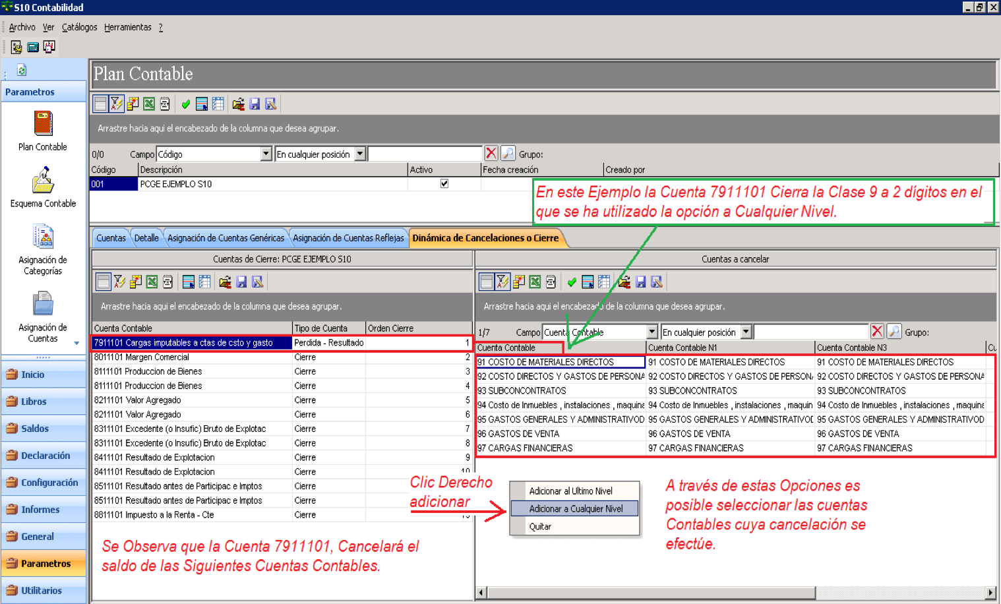Open the Campo Código dropdown
The image size is (1001, 604).
point(266,154)
